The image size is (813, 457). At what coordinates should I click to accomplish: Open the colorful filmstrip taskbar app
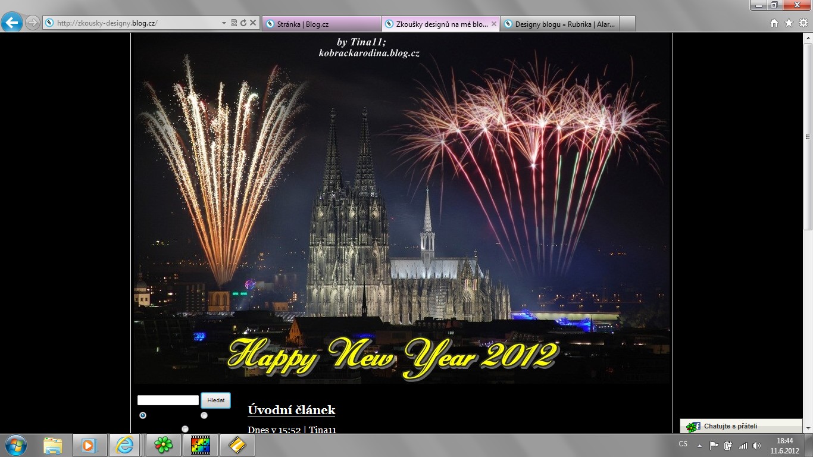click(201, 445)
